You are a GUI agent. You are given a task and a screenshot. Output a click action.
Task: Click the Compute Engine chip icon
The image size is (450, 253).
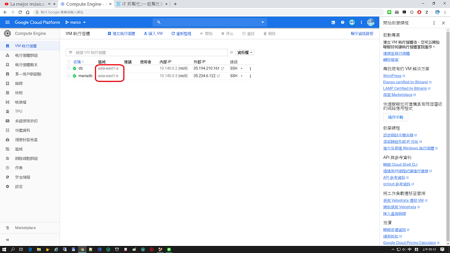[7, 34]
